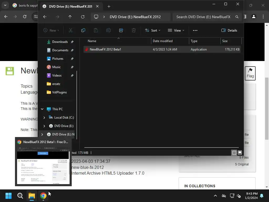This screenshot has height=202, width=269.
Task: Click the muted volume tray icon
Action: [239, 196]
